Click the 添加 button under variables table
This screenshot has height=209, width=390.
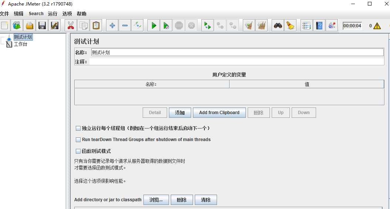coord(180,113)
